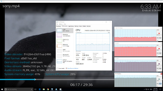Open the Options menu in Task Manager
The height and width of the screenshot is (91, 163).
61,24
